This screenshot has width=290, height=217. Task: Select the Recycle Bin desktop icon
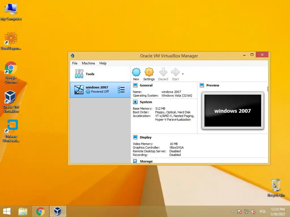276,188
